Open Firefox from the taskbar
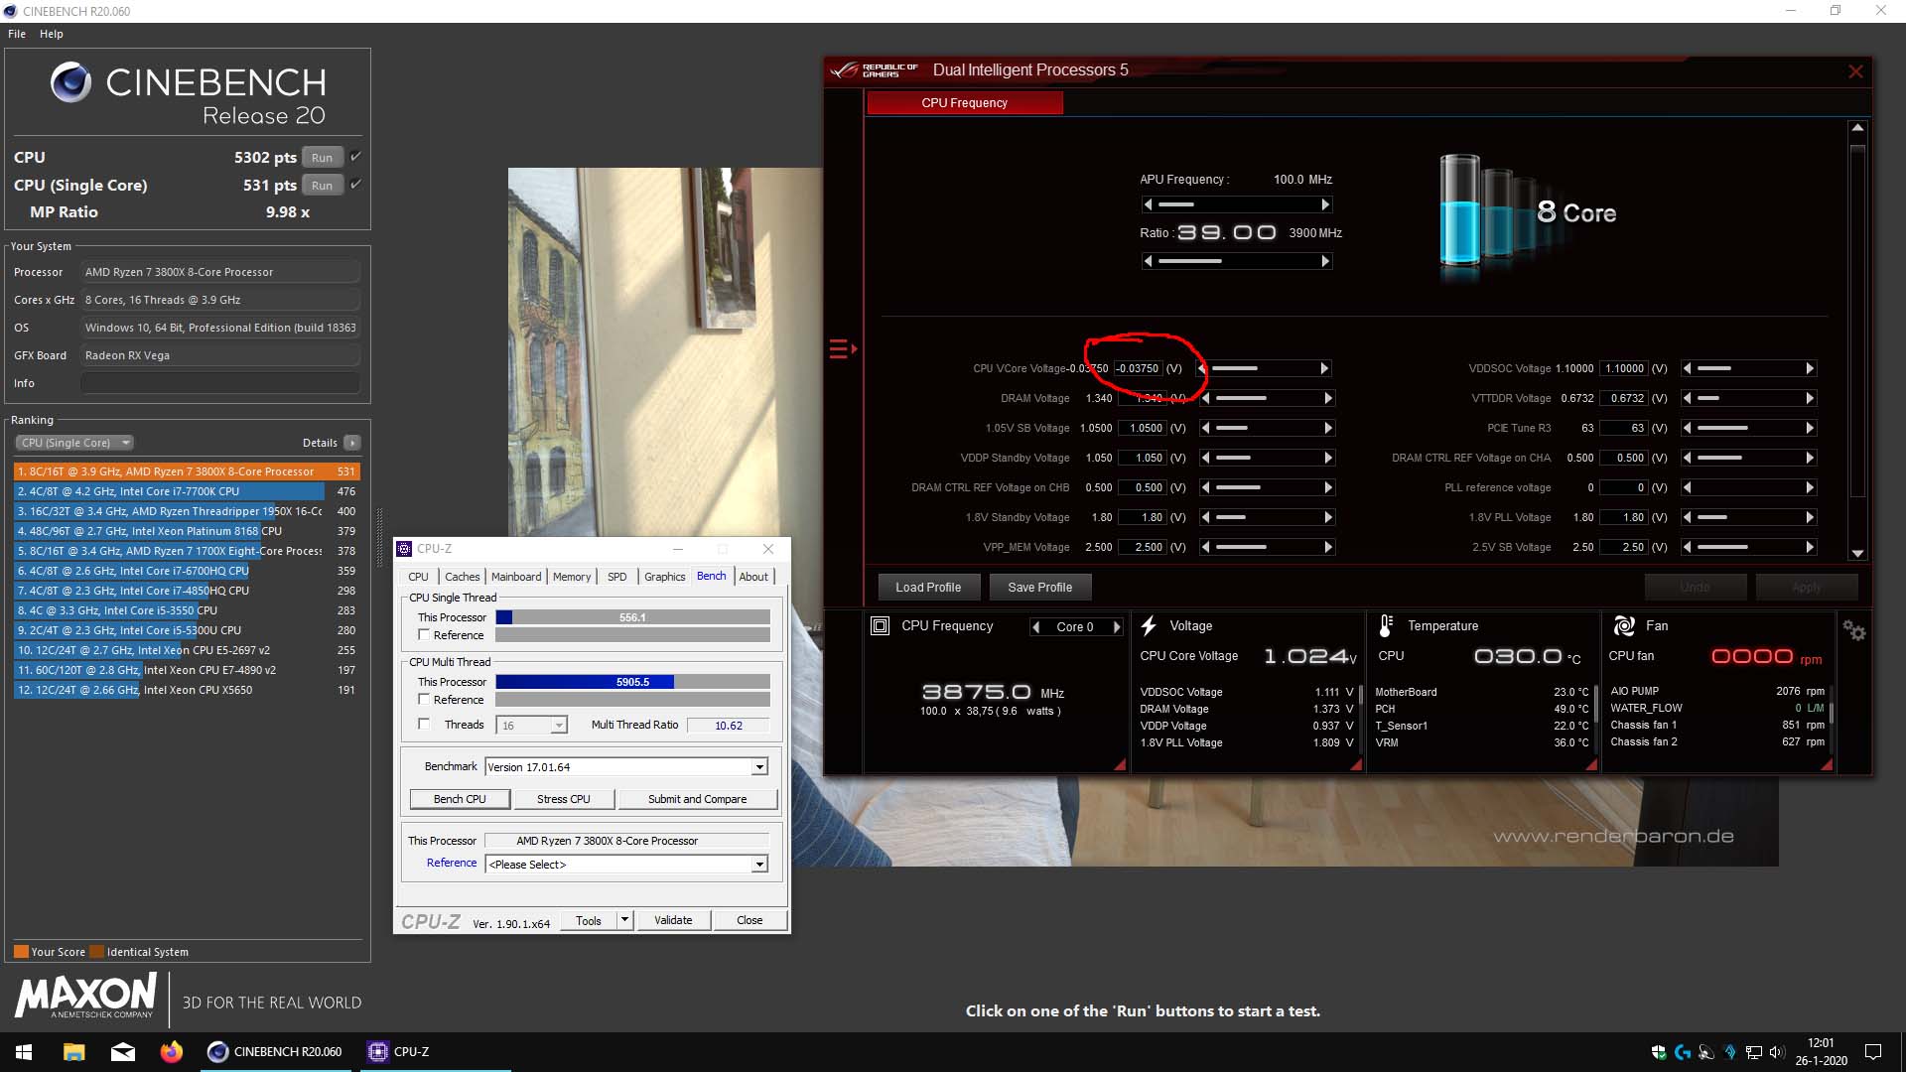Image resolution: width=1906 pixels, height=1072 pixels. 171,1052
